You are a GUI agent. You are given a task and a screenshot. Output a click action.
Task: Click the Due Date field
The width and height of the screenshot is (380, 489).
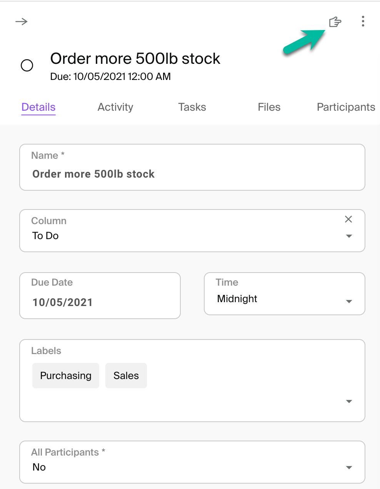(100, 302)
